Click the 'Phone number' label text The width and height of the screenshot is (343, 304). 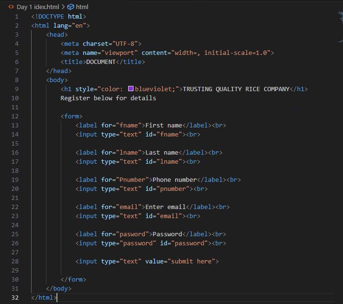(x=175, y=179)
